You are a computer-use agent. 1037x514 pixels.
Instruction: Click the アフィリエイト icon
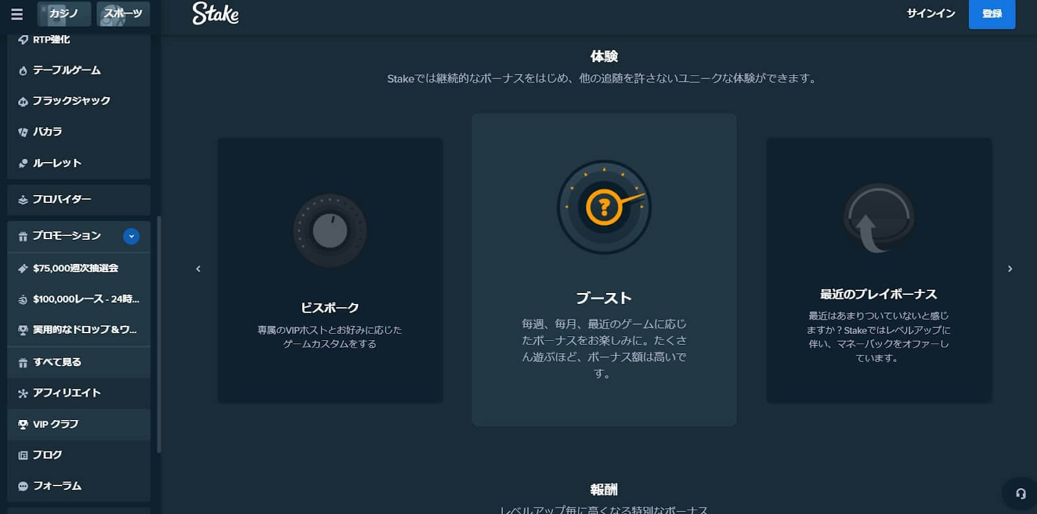pos(23,393)
